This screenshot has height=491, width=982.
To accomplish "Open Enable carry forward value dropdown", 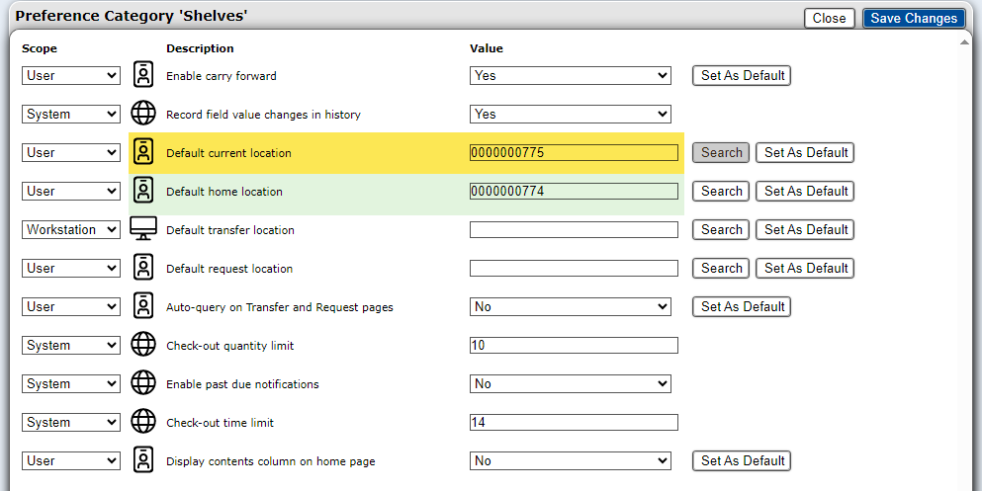I will (571, 75).
